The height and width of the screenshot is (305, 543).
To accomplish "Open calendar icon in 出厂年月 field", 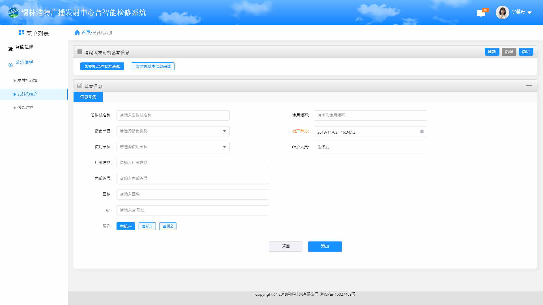I will (x=422, y=132).
